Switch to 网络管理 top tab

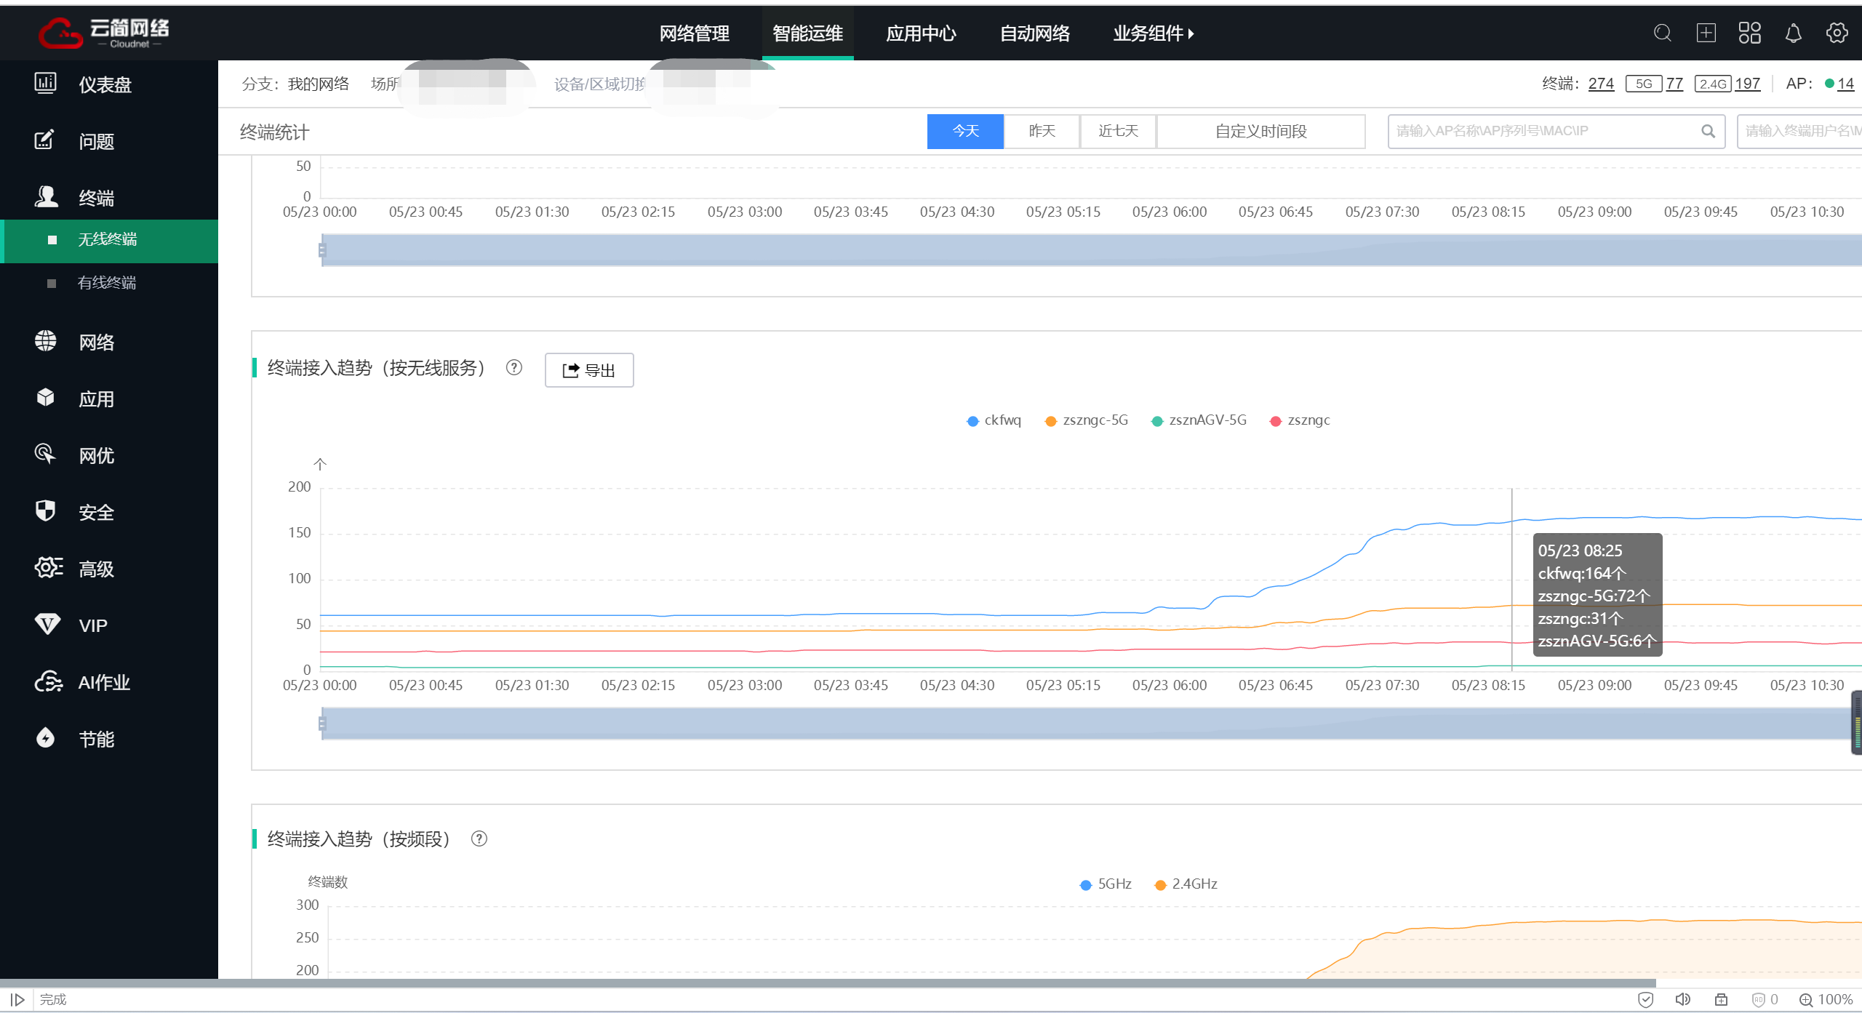694,33
